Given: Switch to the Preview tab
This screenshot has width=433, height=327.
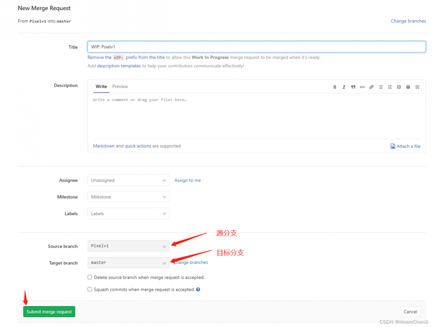Looking at the screenshot, I should coord(120,86).
